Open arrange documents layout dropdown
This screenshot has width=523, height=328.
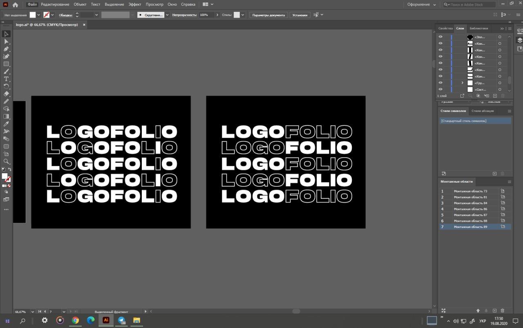point(208,4)
